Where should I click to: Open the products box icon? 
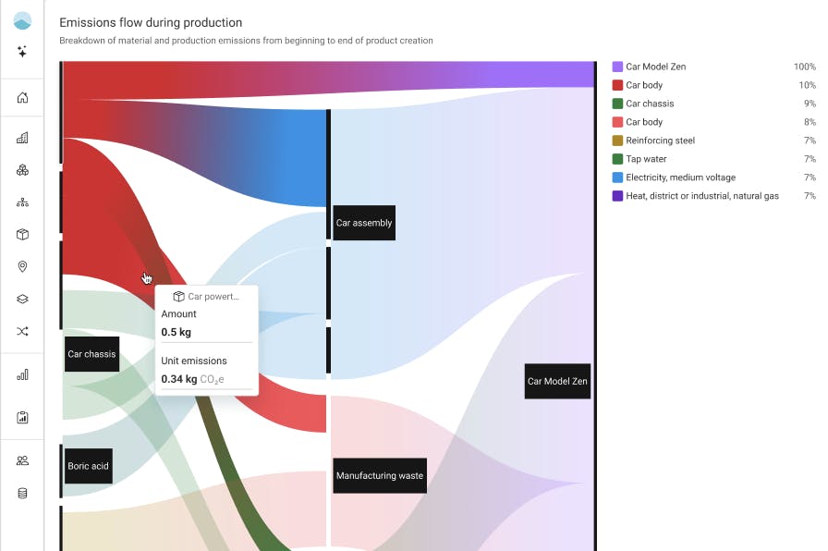[22, 235]
